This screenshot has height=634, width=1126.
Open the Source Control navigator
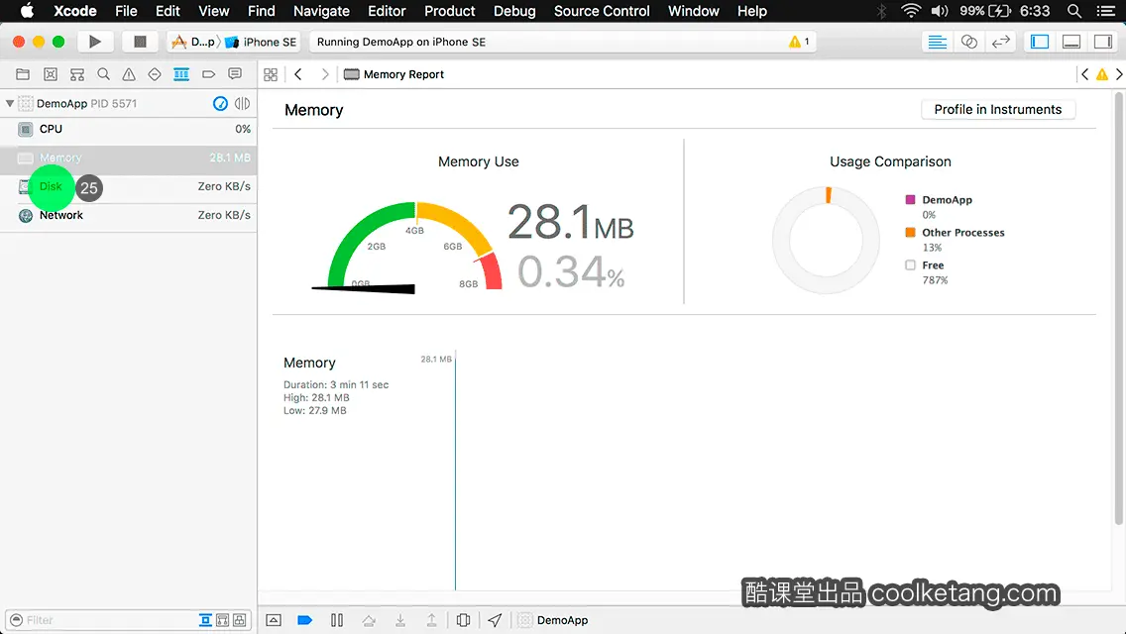51,74
